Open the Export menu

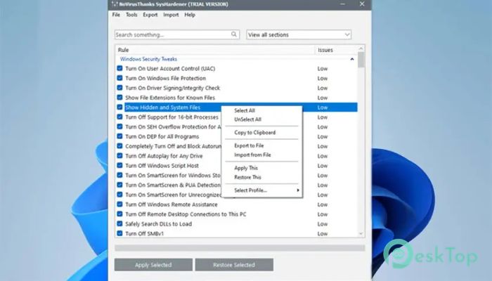150,15
